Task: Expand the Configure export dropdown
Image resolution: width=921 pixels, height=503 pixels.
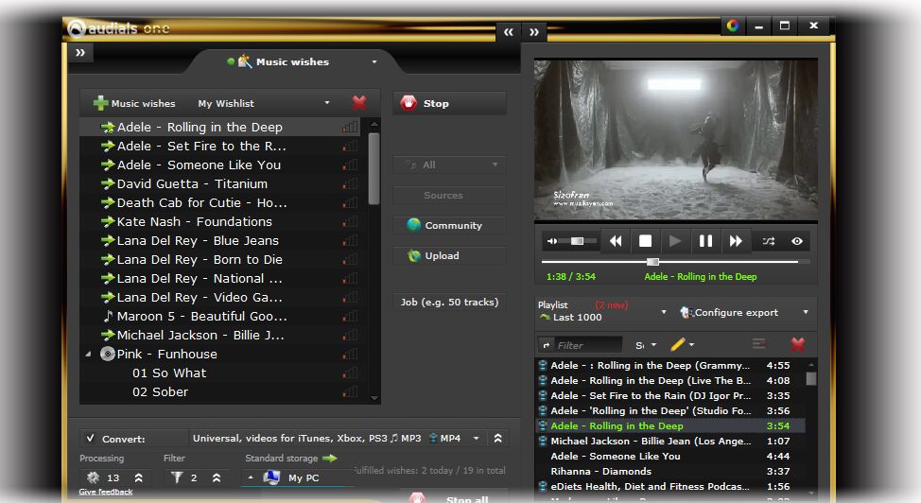Action: (x=806, y=312)
